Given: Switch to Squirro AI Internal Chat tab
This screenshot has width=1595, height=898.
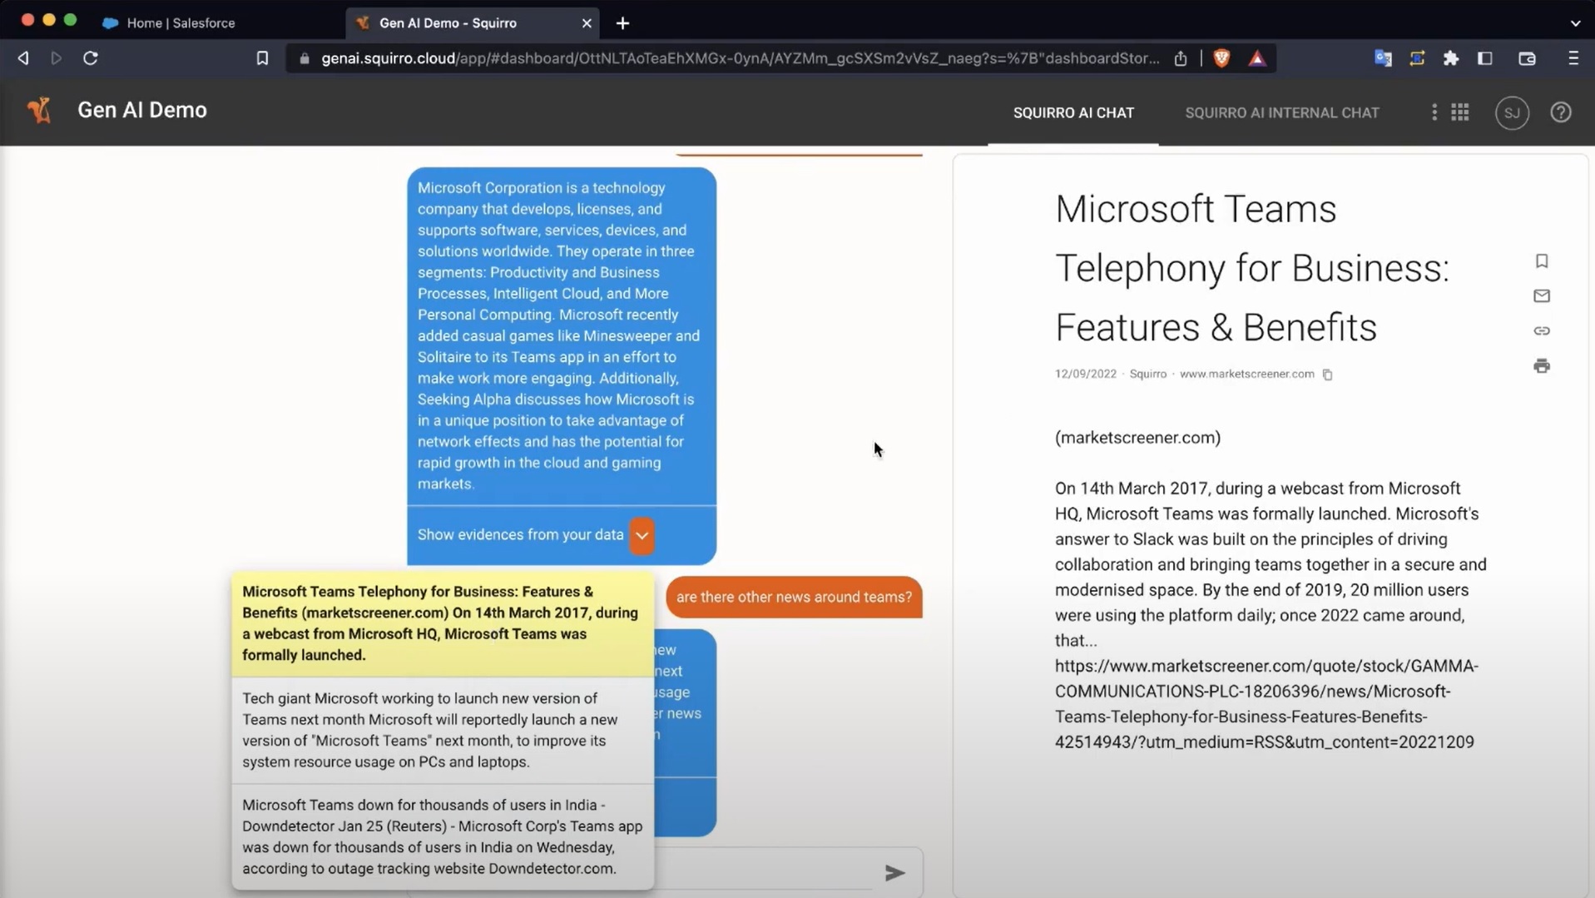Looking at the screenshot, I should [1281, 113].
